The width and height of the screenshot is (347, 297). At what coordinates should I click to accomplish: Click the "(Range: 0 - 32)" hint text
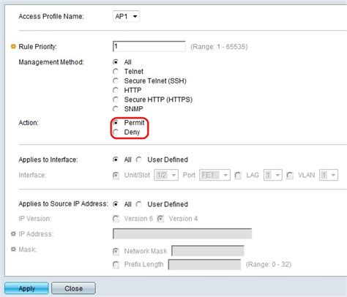pos(269,265)
